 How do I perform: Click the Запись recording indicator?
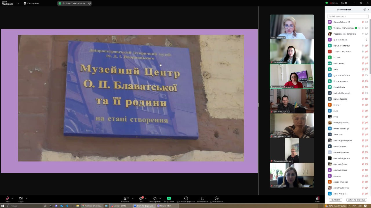334,3
